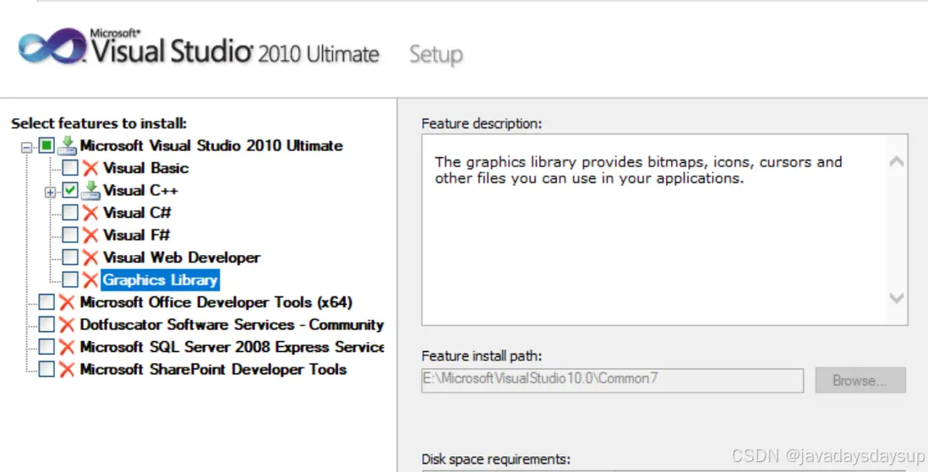The width and height of the screenshot is (928, 472).
Task: Enable the Visual Basic checkbox
Action: pyautogui.click(x=70, y=167)
